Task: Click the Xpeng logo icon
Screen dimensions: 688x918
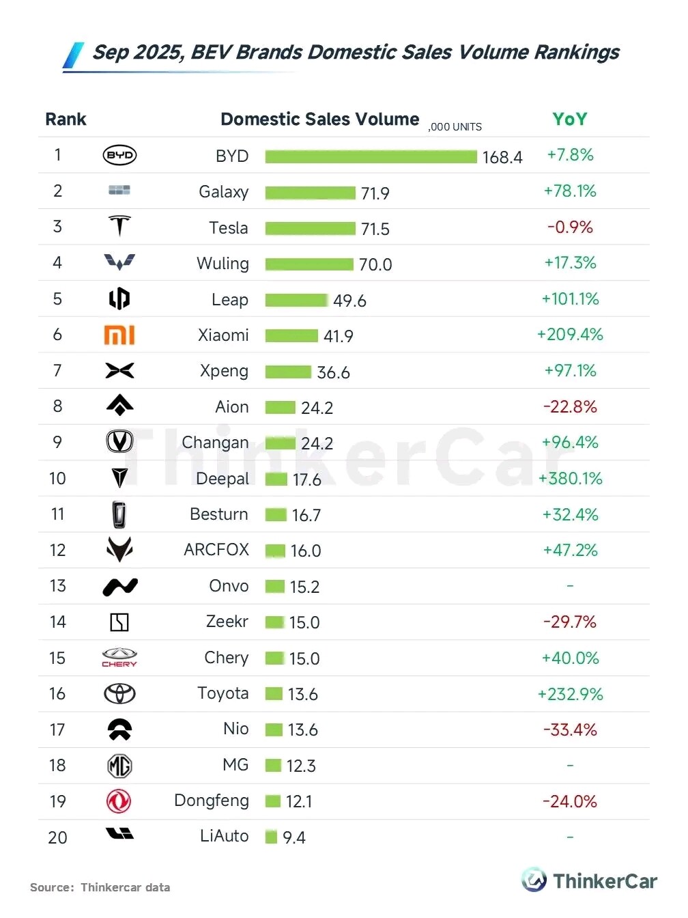Action: click(x=119, y=371)
